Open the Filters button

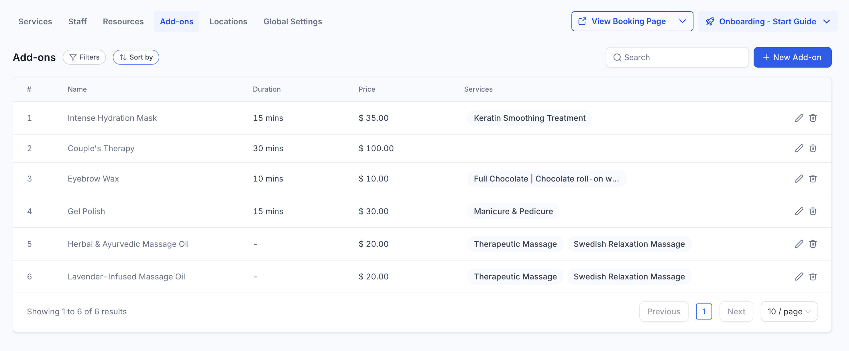click(x=84, y=57)
